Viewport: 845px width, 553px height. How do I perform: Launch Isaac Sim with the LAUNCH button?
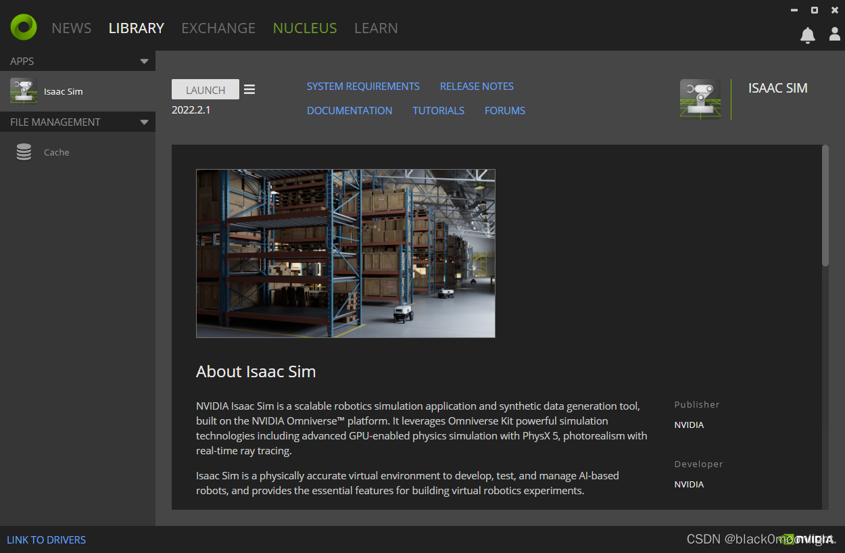(206, 89)
